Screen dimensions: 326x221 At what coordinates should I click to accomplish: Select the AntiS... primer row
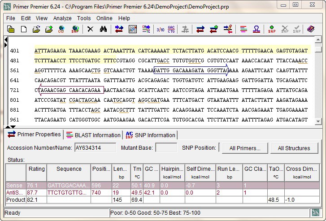tap(162, 192)
